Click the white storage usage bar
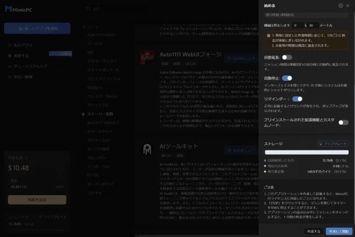This screenshot has height=237, width=355. pyautogui.click(x=307, y=152)
